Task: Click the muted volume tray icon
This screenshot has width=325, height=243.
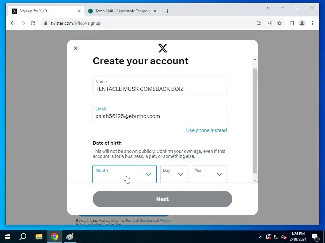Action: tap(284, 237)
